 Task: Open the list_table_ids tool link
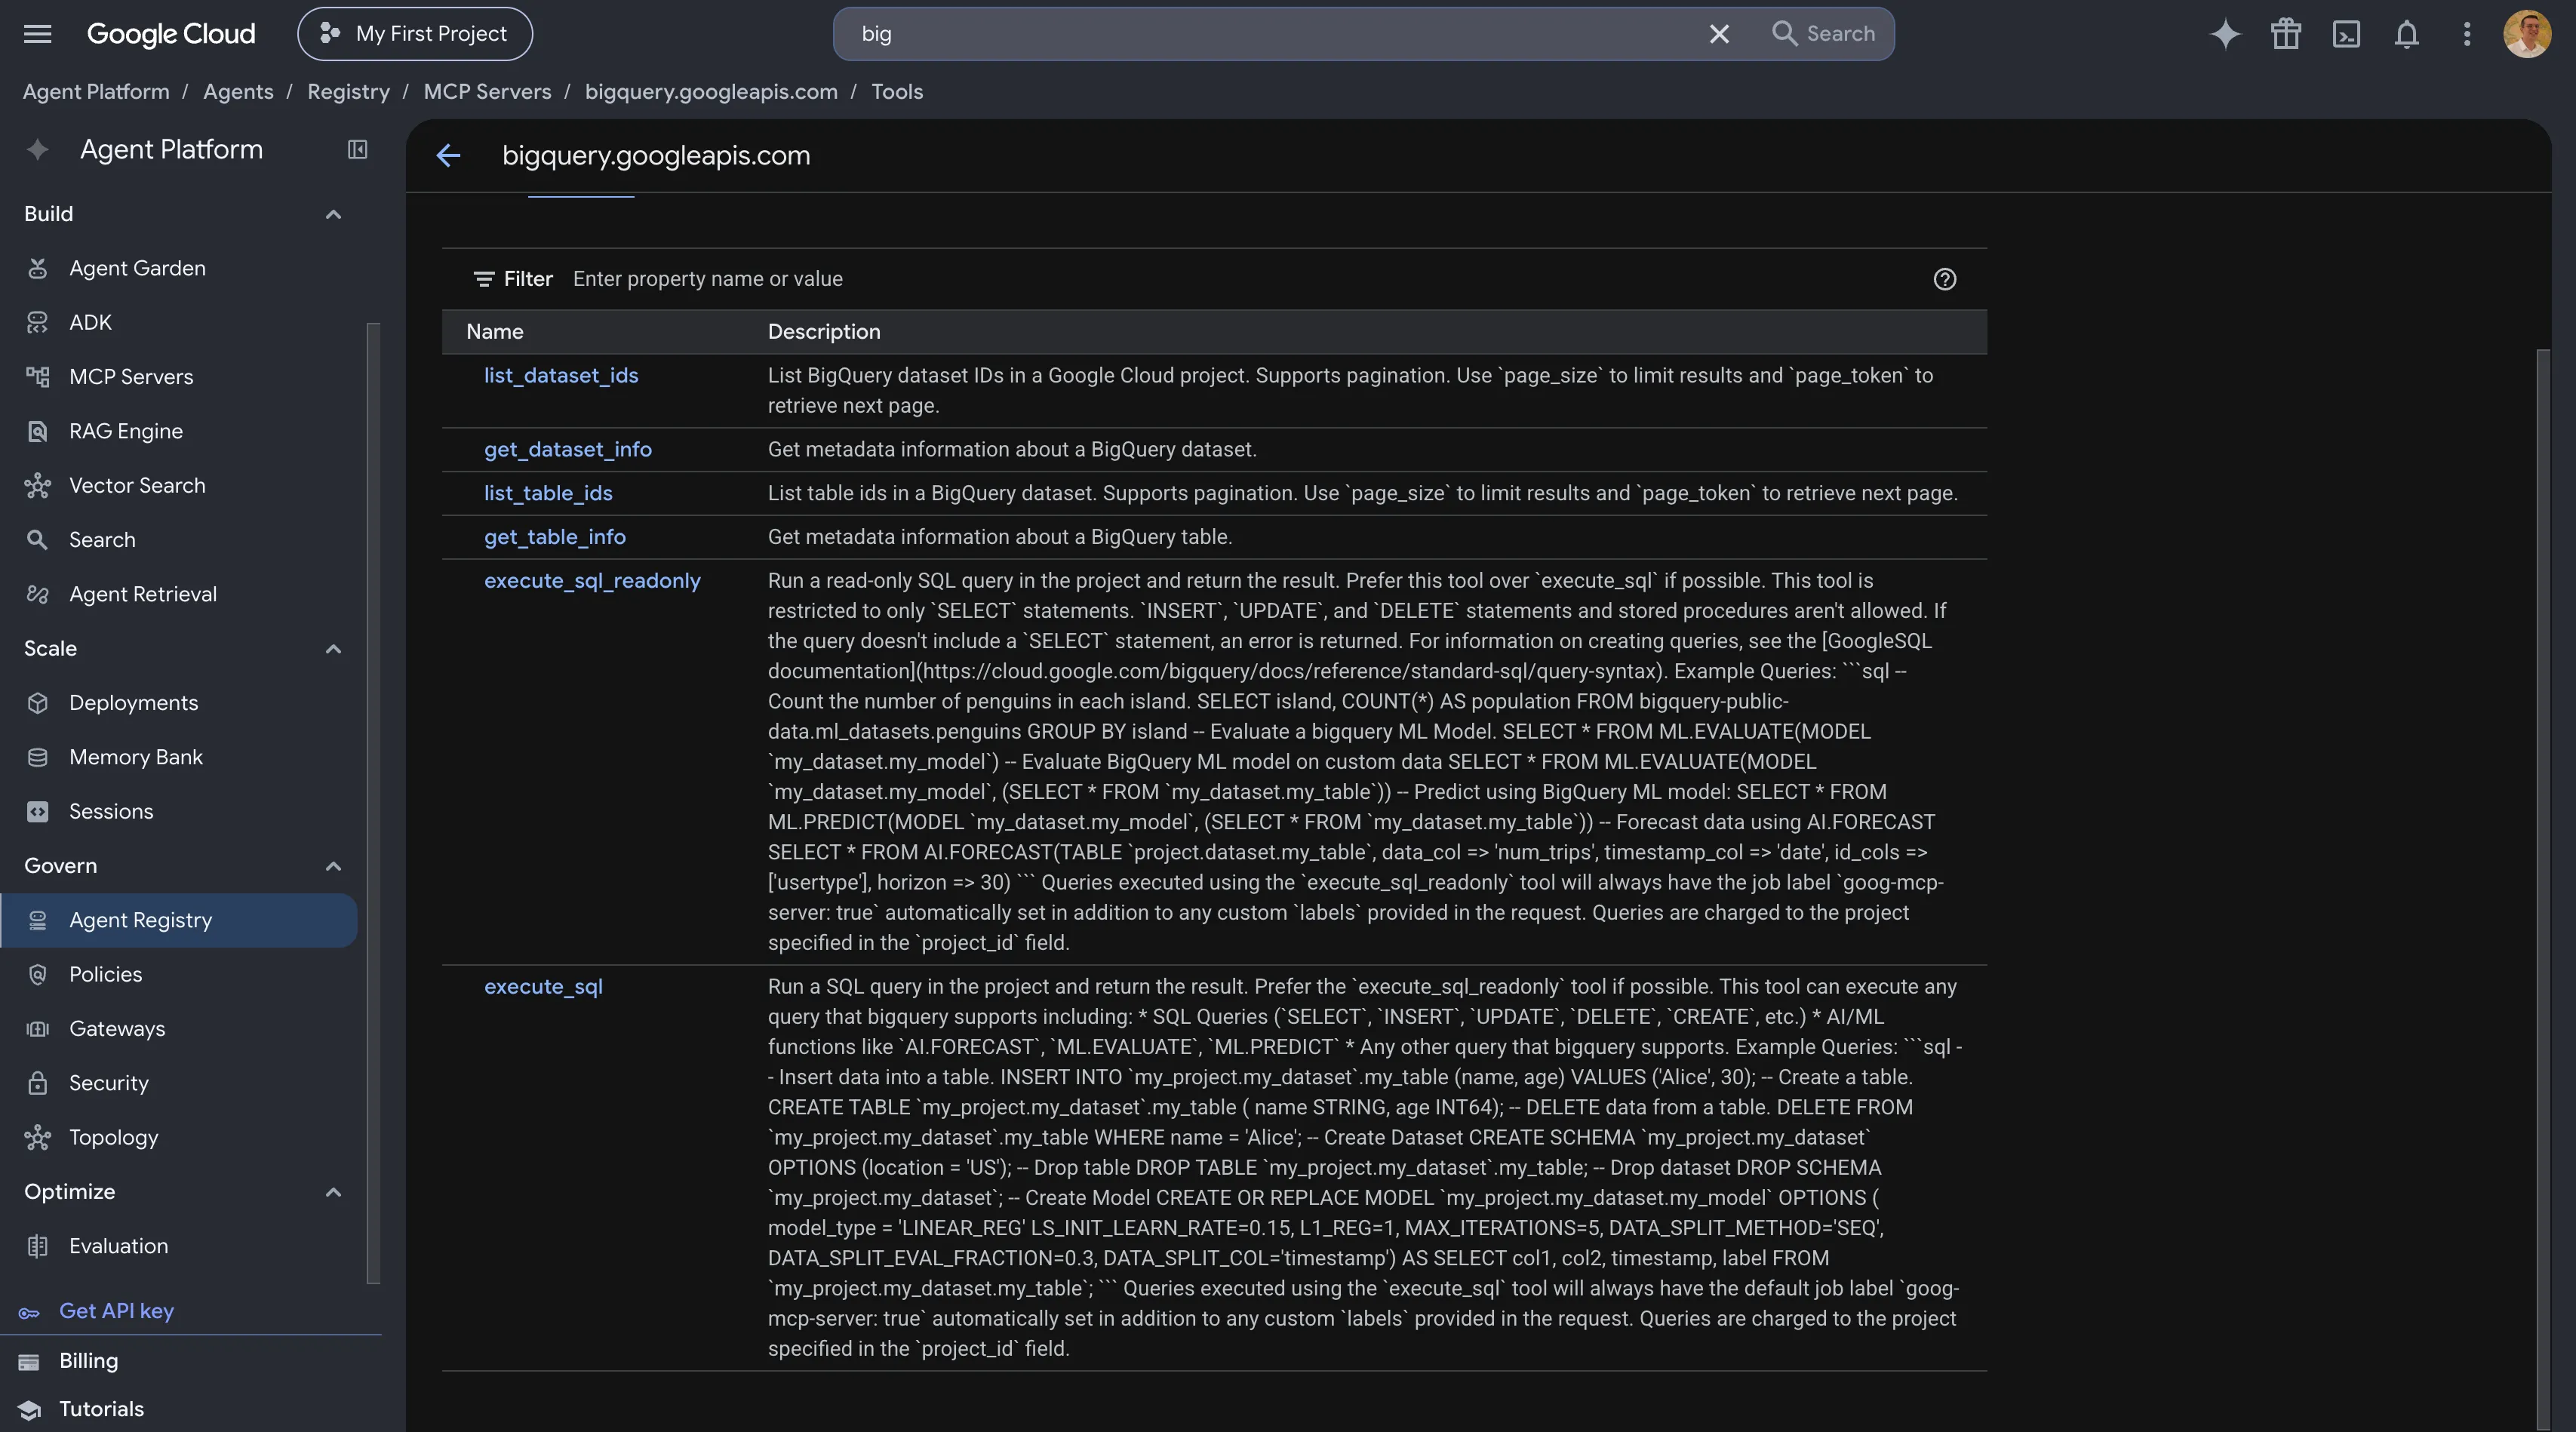tap(548, 493)
